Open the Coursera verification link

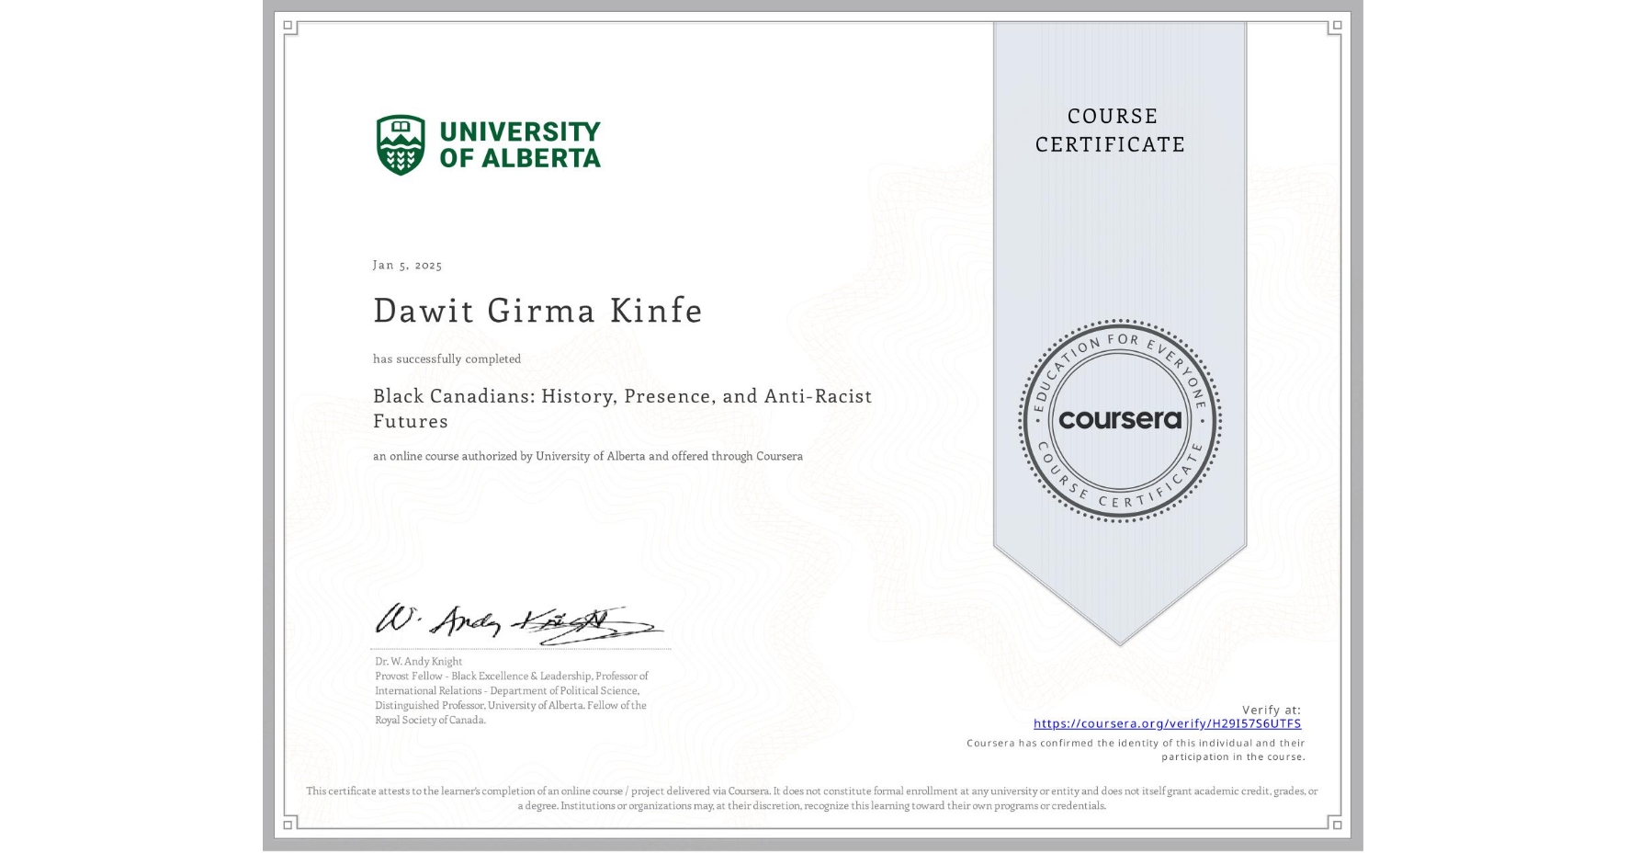click(x=1167, y=723)
